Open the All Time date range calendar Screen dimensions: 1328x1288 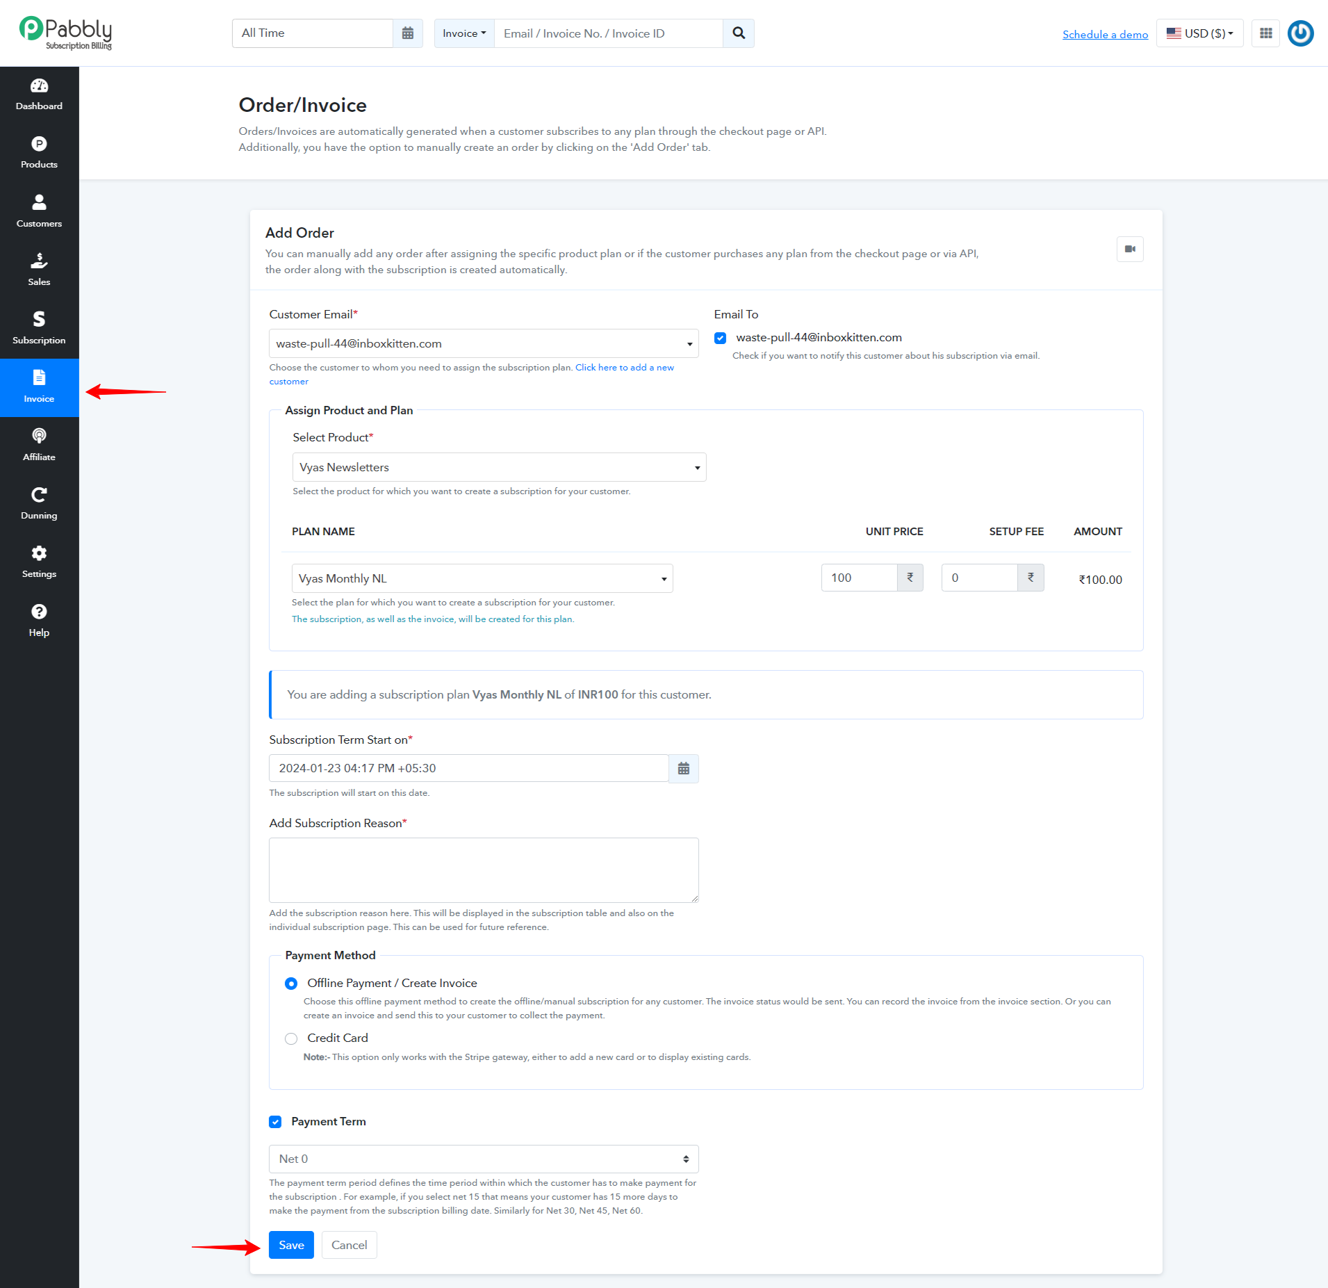[x=408, y=33]
